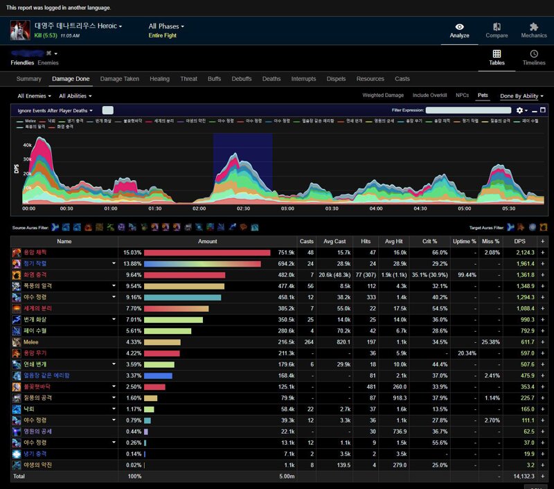Click the Melee row's ability icon
The width and height of the screenshot is (554, 489).
click(x=17, y=342)
